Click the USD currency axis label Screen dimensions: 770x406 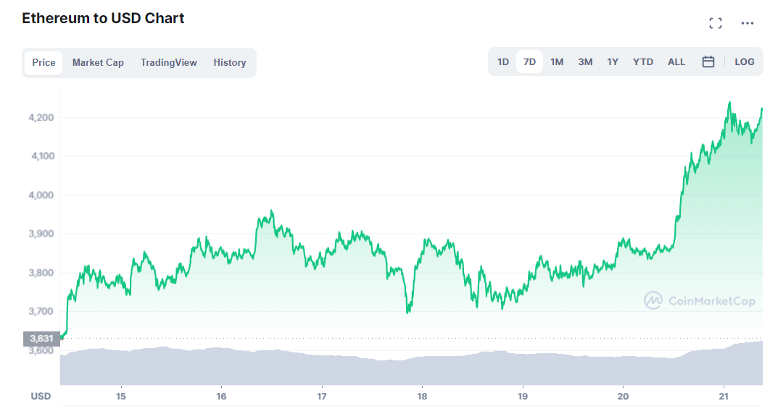[x=41, y=396]
